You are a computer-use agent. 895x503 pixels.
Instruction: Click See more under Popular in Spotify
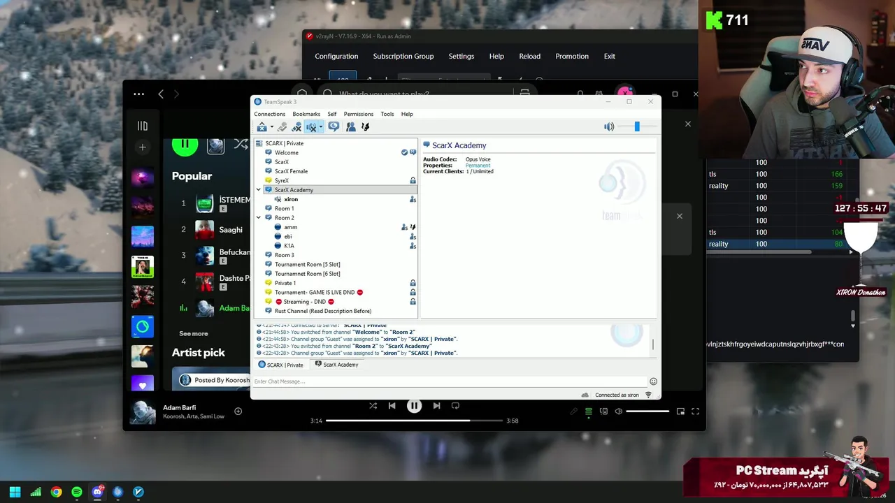pos(194,334)
